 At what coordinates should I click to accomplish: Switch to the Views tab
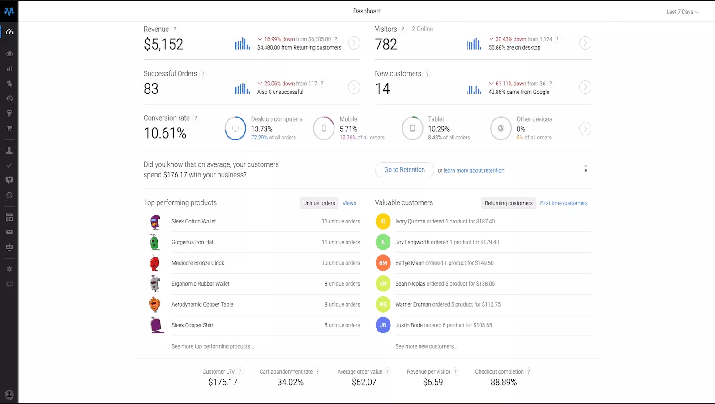(349, 203)
